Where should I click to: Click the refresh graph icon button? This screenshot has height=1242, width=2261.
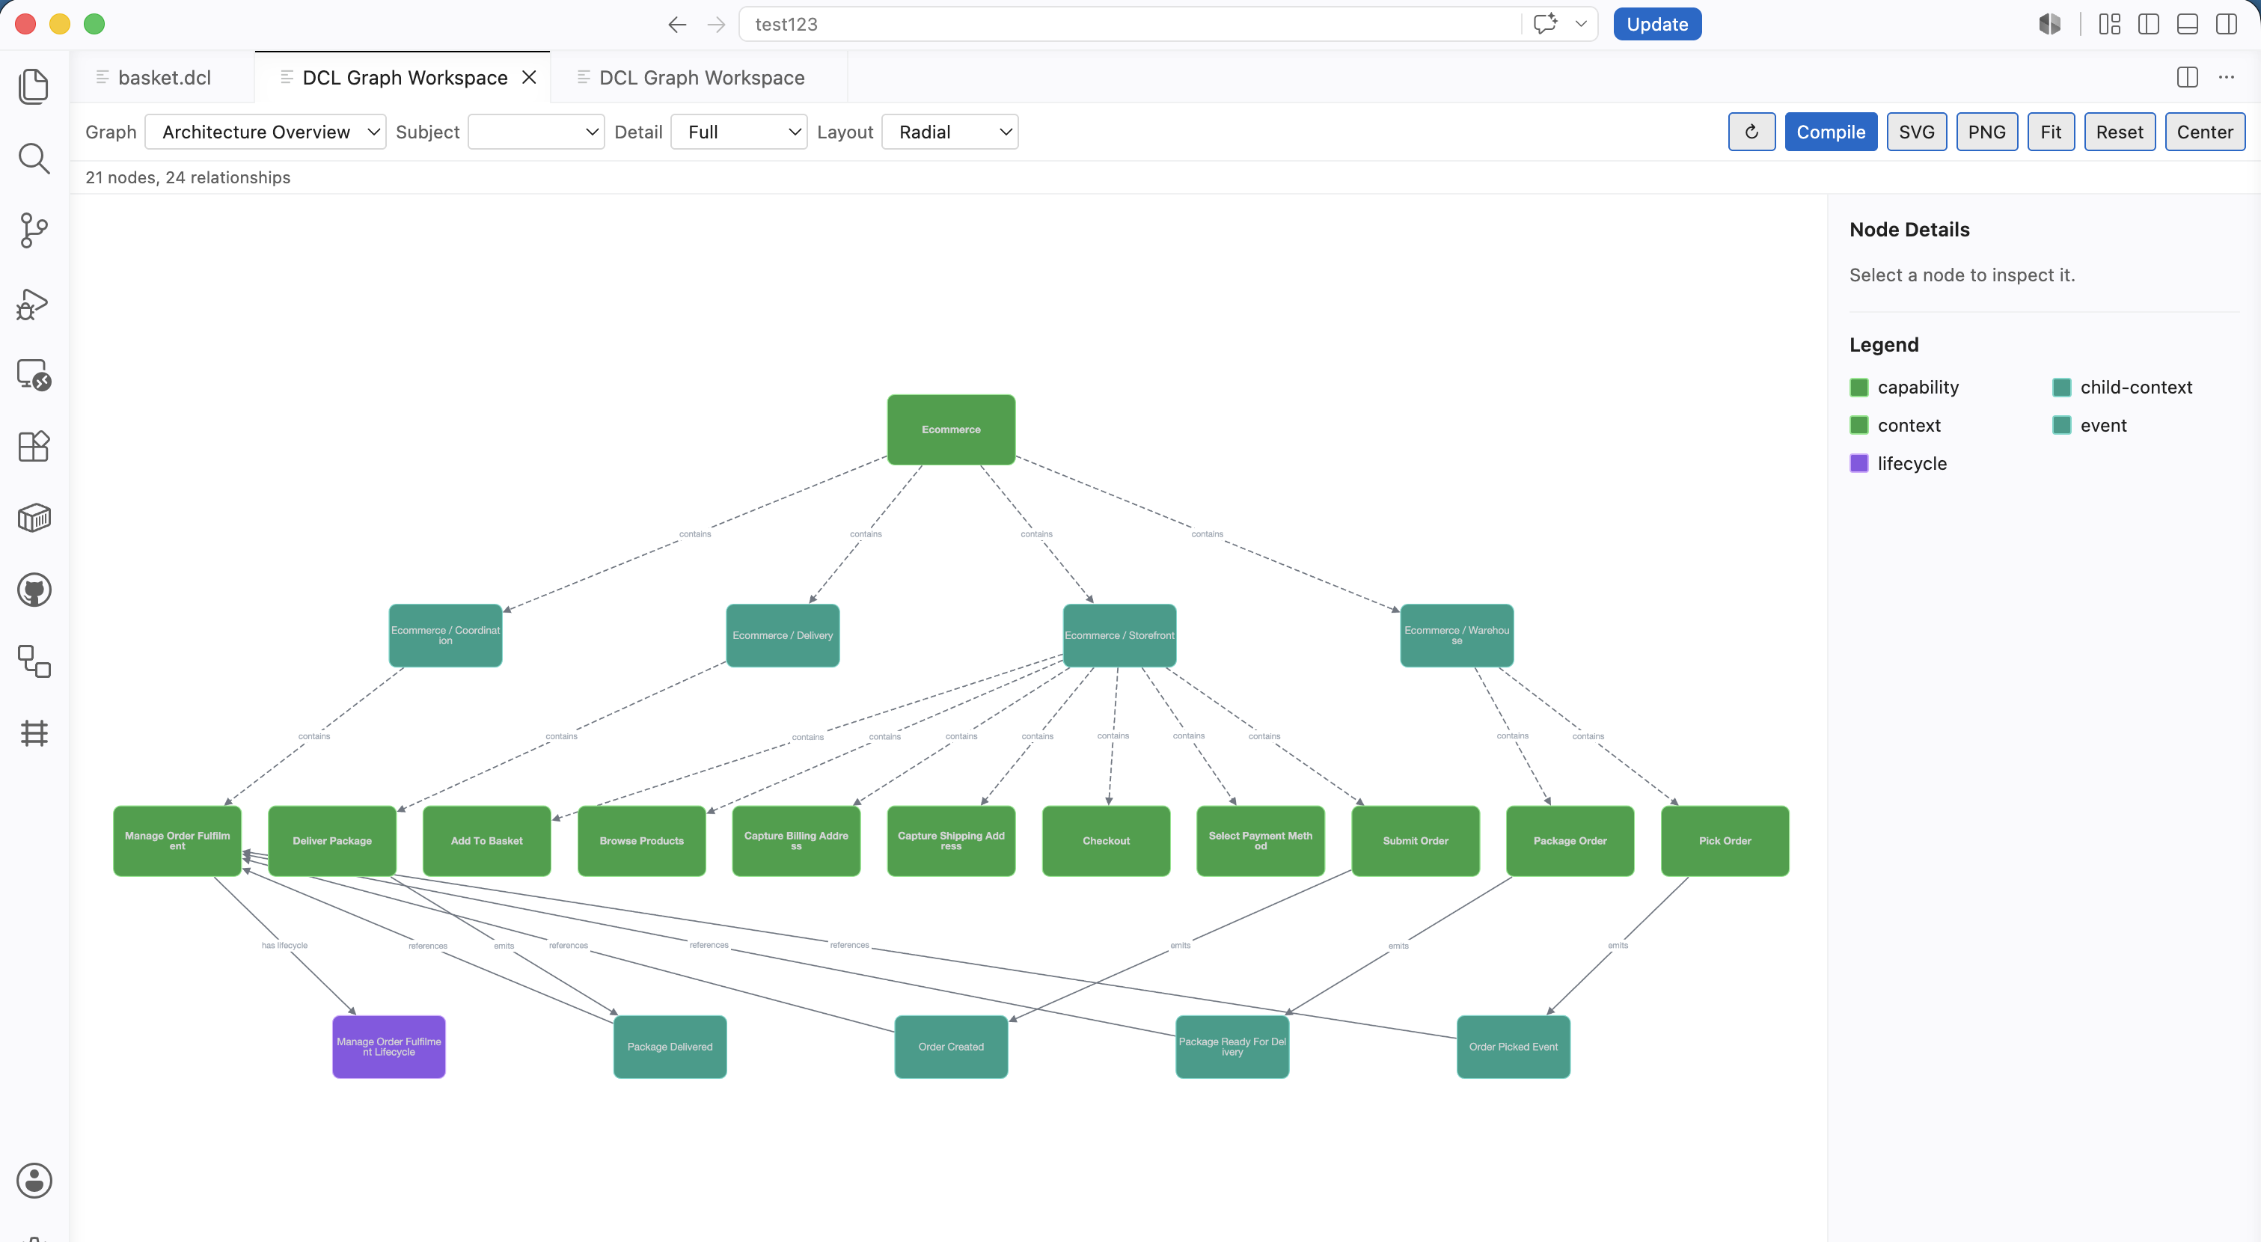tap(1751, 132)
